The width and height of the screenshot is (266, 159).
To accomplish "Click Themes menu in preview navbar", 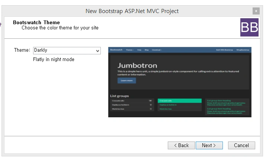I will point(130,50).
